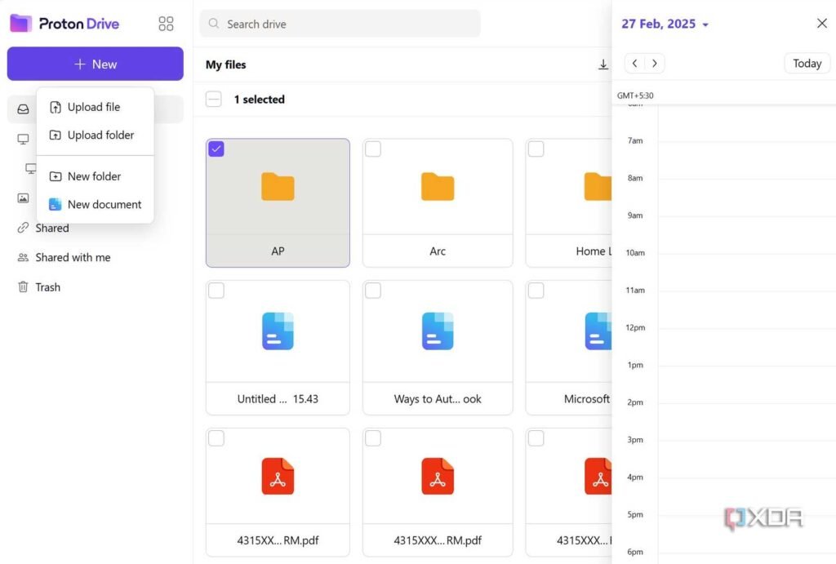Toggle the select-all checkbox beside 1 selected
Image resolution: width=836 pixels, height=564 pixels.
click(214, 99)
